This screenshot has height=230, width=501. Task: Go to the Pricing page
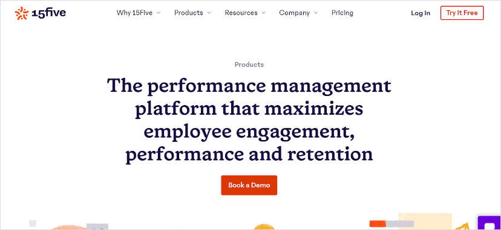point(342,13)
